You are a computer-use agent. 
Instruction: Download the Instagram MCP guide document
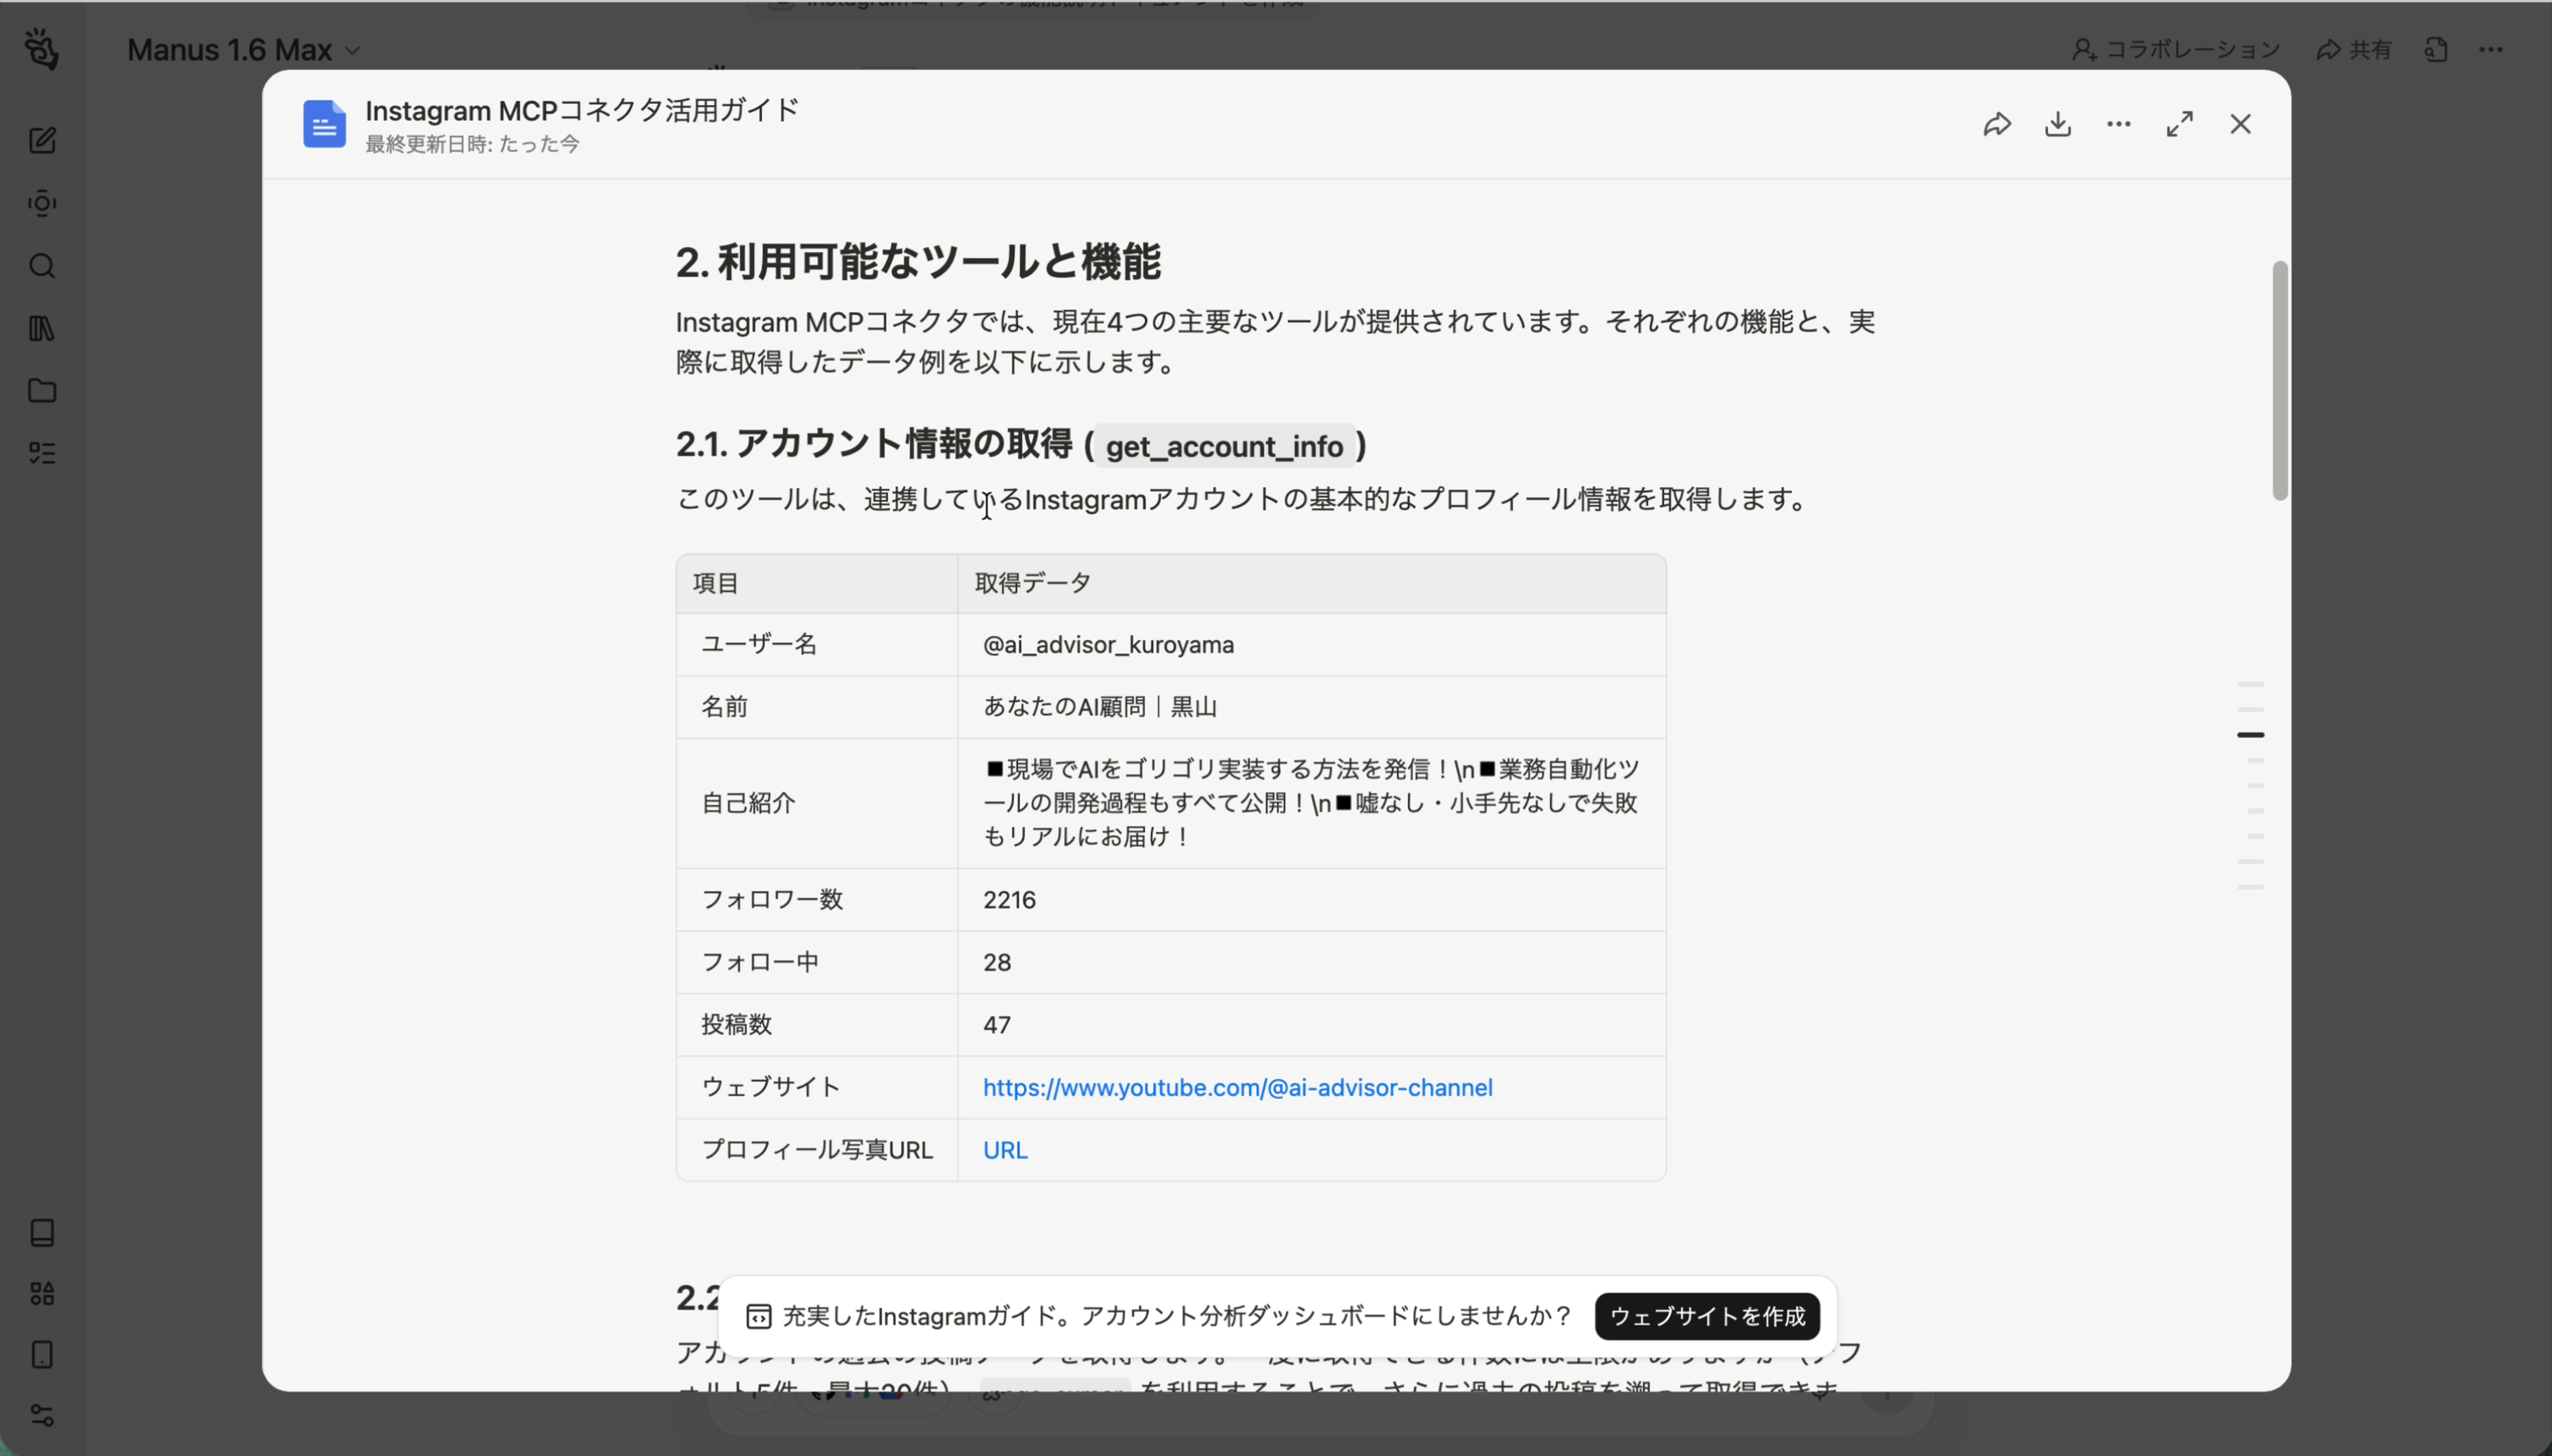click(2057, 123)
